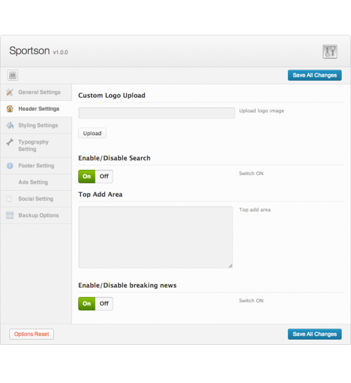Open the Social Setting section
Viewport: 351px width, 383px height.
[35, 199]
